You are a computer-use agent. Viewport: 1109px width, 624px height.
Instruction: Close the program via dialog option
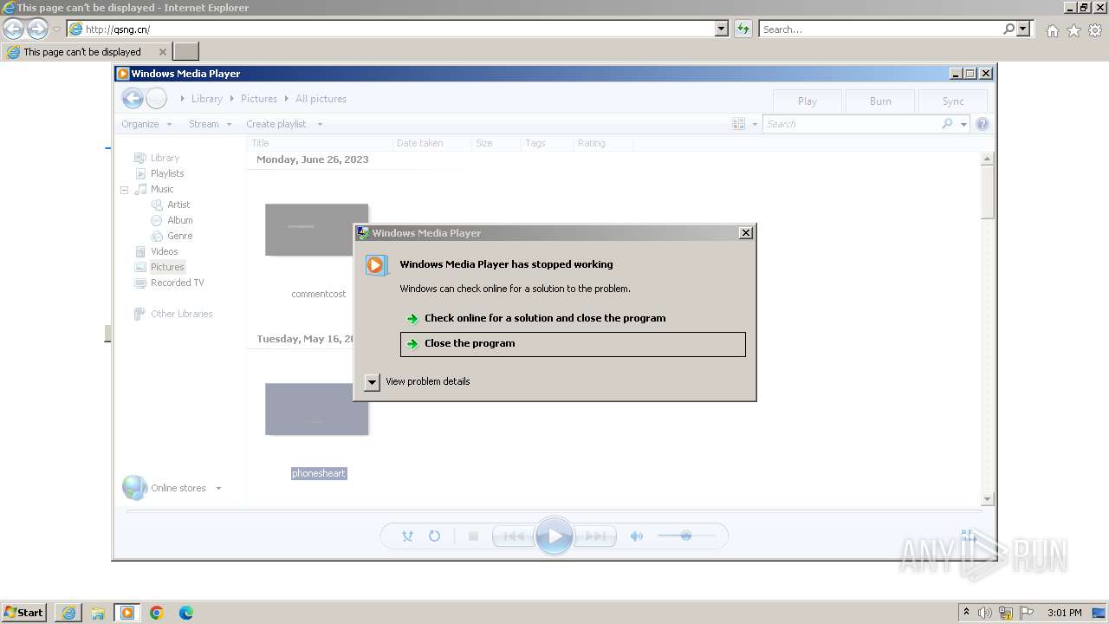coord(573,344)
